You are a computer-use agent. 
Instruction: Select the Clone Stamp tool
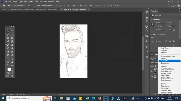coord(12,45)
